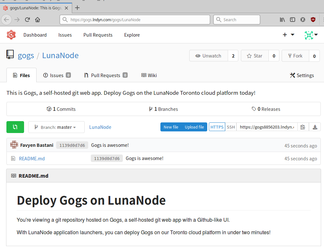Click the Issues tab count badge
The image size is (324, 249).
coord(68,75)
